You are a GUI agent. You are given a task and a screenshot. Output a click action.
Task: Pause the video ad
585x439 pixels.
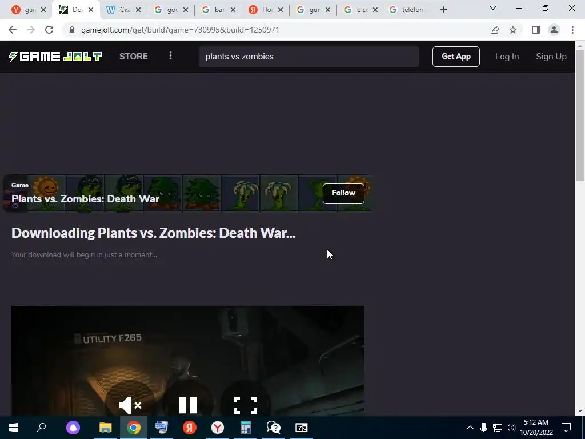point(187,405)
